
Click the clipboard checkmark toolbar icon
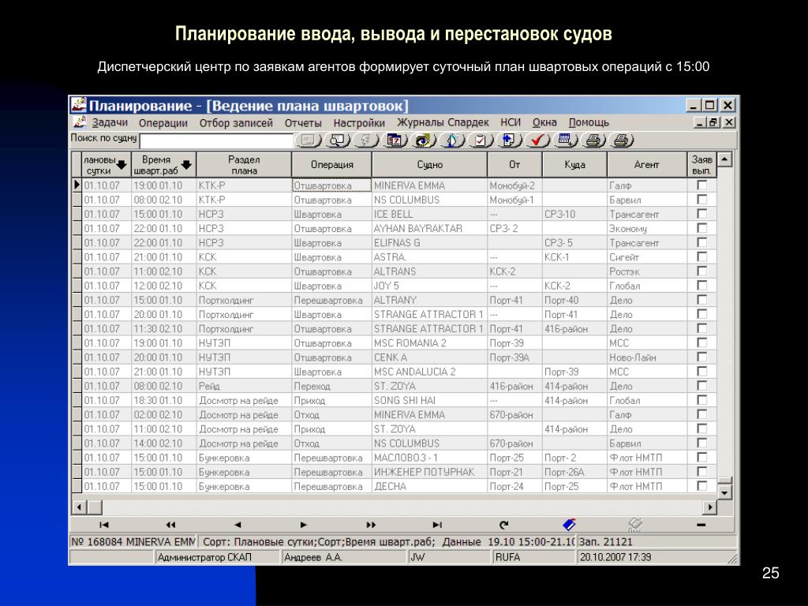pyautogui.click(x=481, y=140)
